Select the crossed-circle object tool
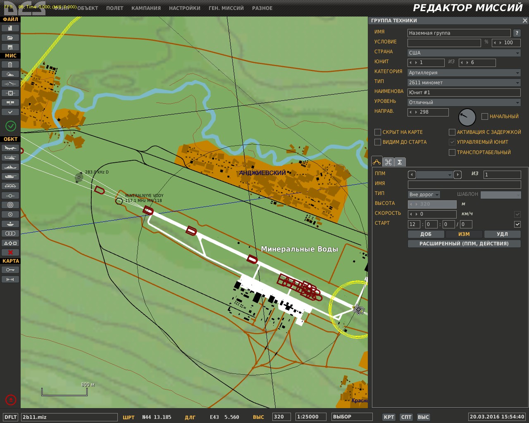This screenshot has height=423, width=529. point(10,214)
